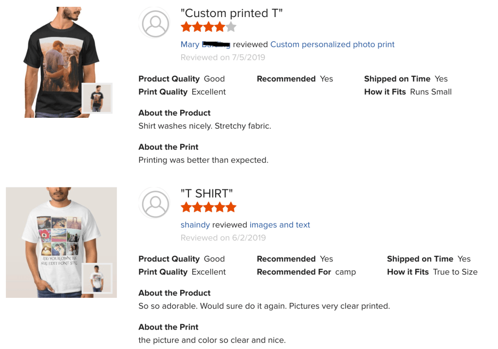498x349 pixels.
Task: Select the small inset thumbnail on white shirt
Action: coord(97,278)
